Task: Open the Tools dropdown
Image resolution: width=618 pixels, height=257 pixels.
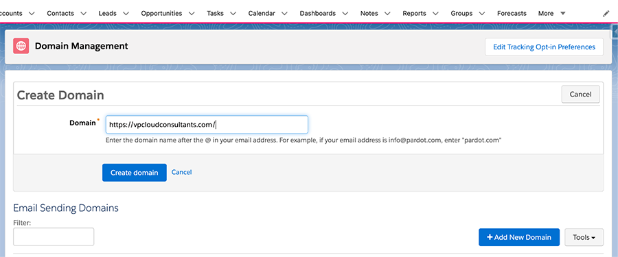Action: pyautogui.click(x=584, y=237)
